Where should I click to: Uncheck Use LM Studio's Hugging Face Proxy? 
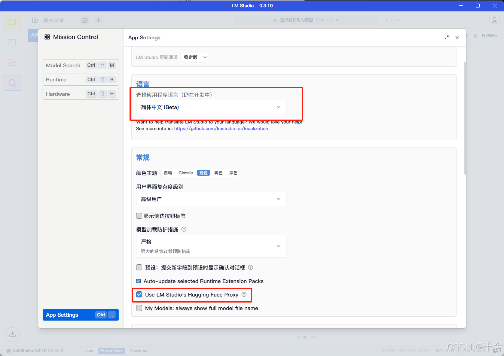pos(139,294)
